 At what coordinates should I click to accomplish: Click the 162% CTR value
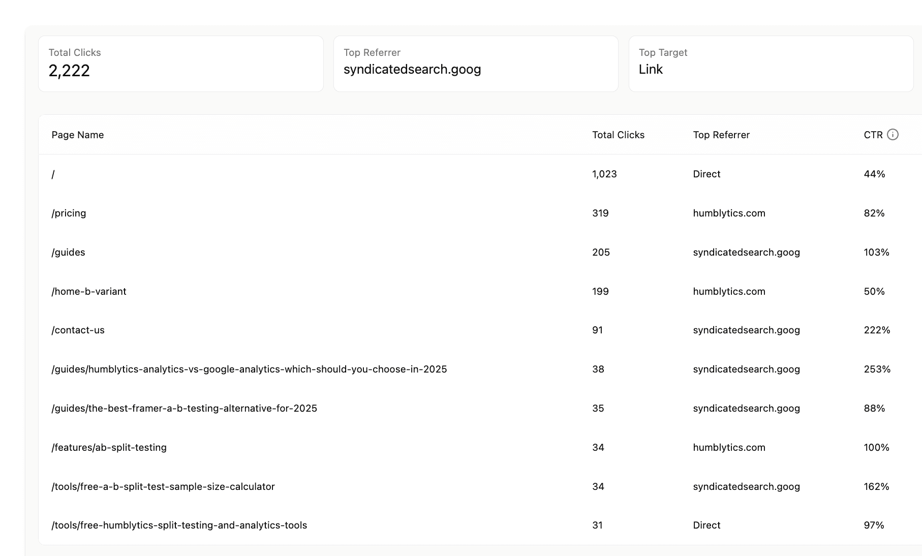point(876,486)
